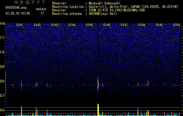Click the 1.0 frequency axis label
This screenshot has width=183, height=116.
(2, 52)
